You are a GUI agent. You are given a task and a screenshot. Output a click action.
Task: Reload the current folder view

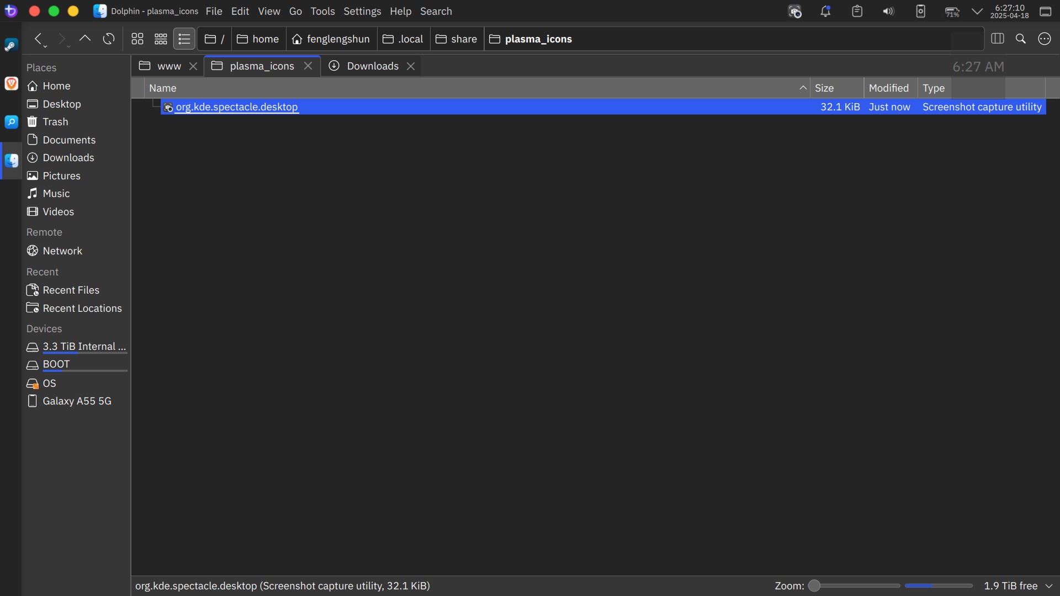click(109, 39)
